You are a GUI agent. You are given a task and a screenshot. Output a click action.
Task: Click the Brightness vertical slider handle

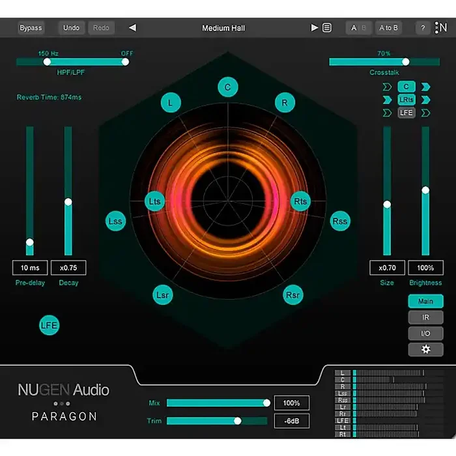pyautogui.click(x=425, y=190)
